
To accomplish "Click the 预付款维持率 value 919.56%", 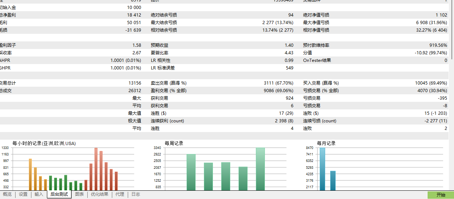I will [x=437, y=45].
